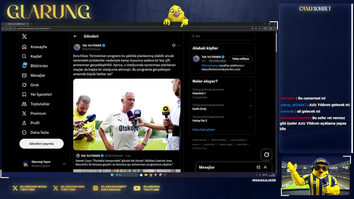Open Discord from the taskbar

(160, 175)
